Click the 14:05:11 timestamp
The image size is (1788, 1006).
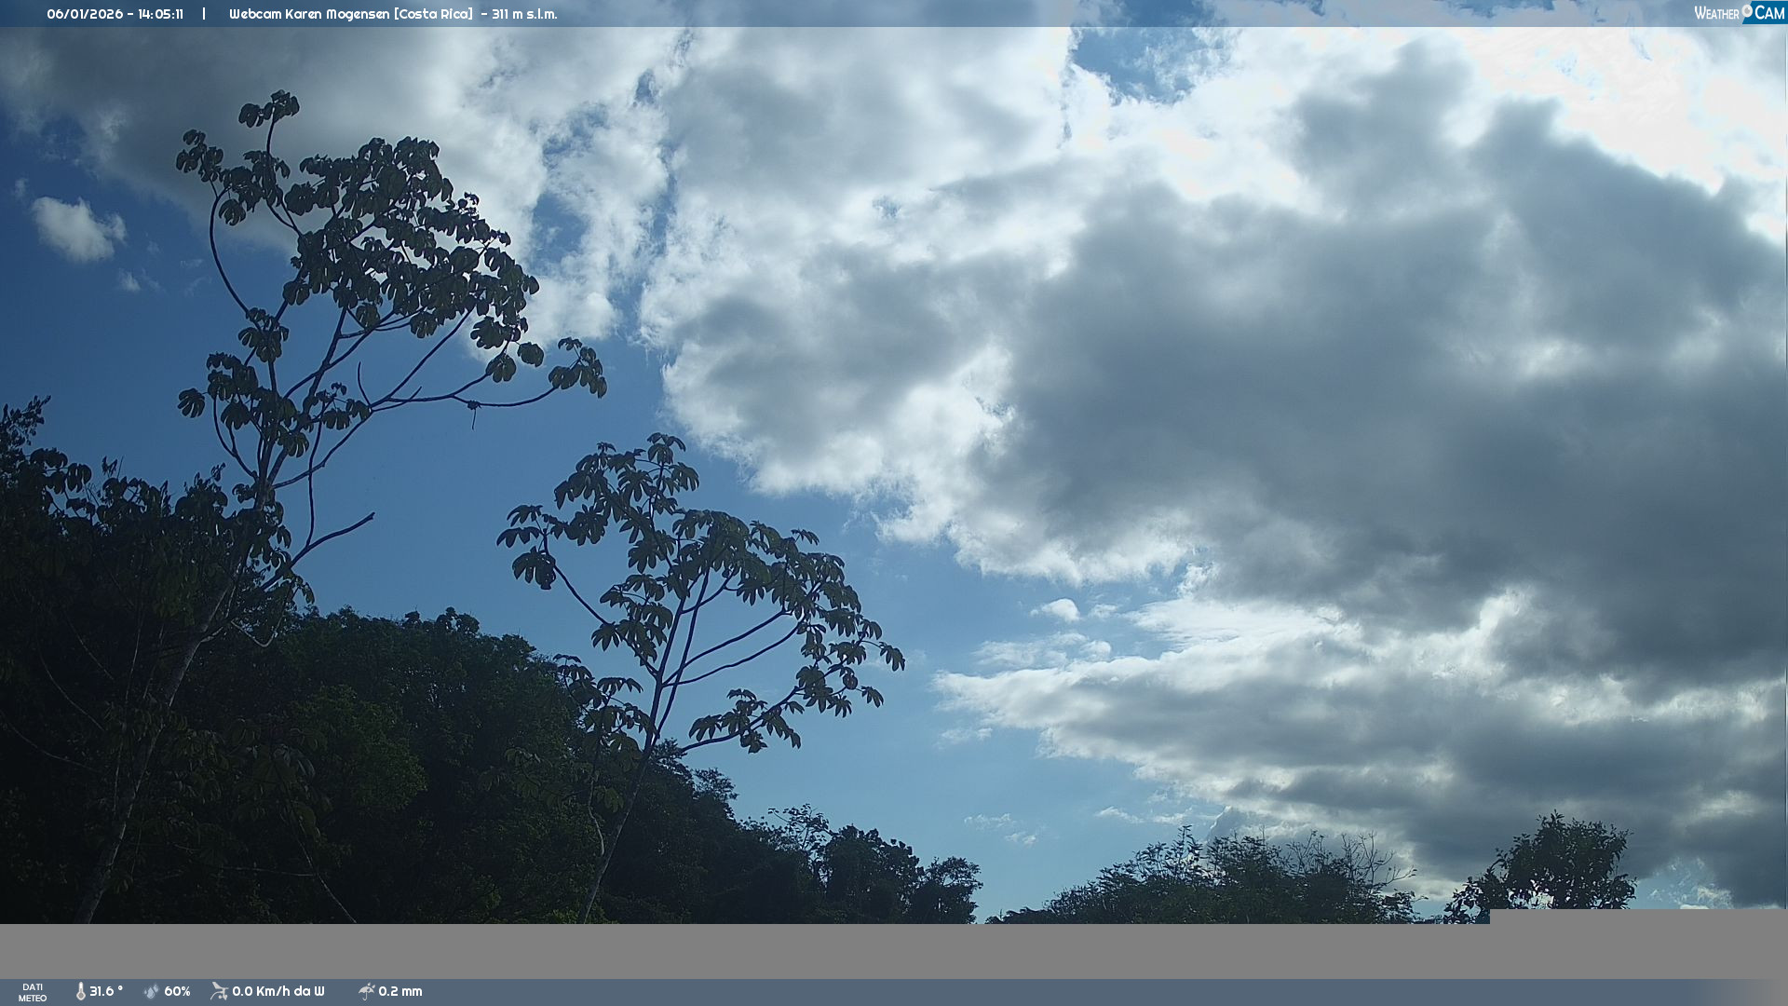160,14
